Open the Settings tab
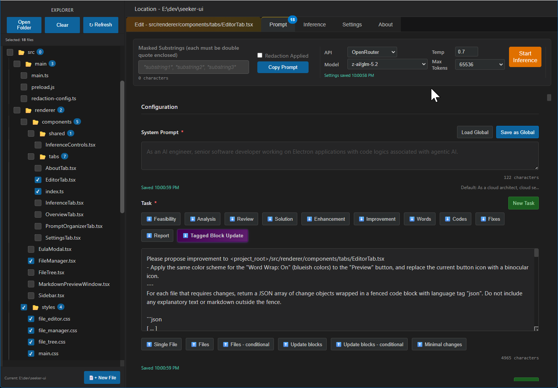 point(352,24)
